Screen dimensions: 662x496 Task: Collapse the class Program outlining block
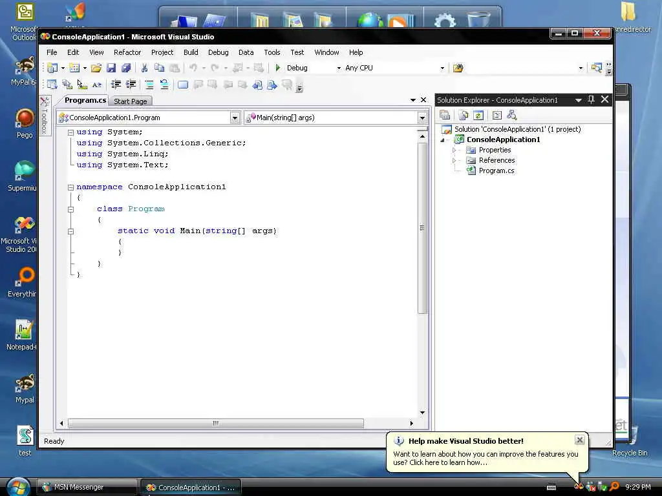pyautogui.click(x=71, y=209)
